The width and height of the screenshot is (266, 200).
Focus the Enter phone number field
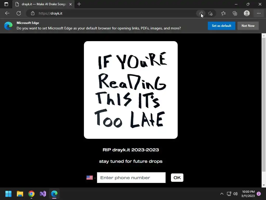point(131,178)
